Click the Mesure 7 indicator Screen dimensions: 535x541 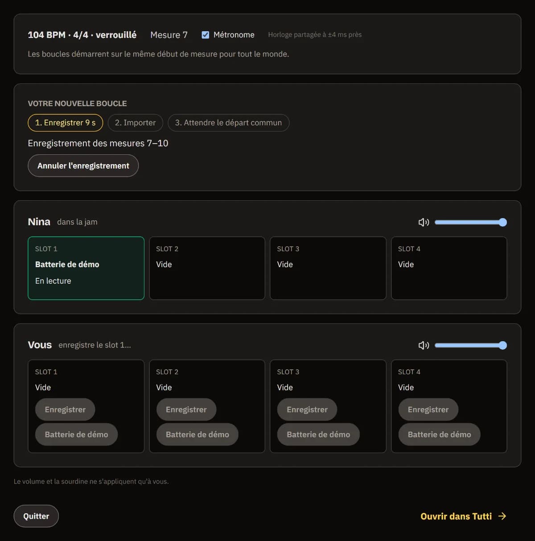pos(169,35)
